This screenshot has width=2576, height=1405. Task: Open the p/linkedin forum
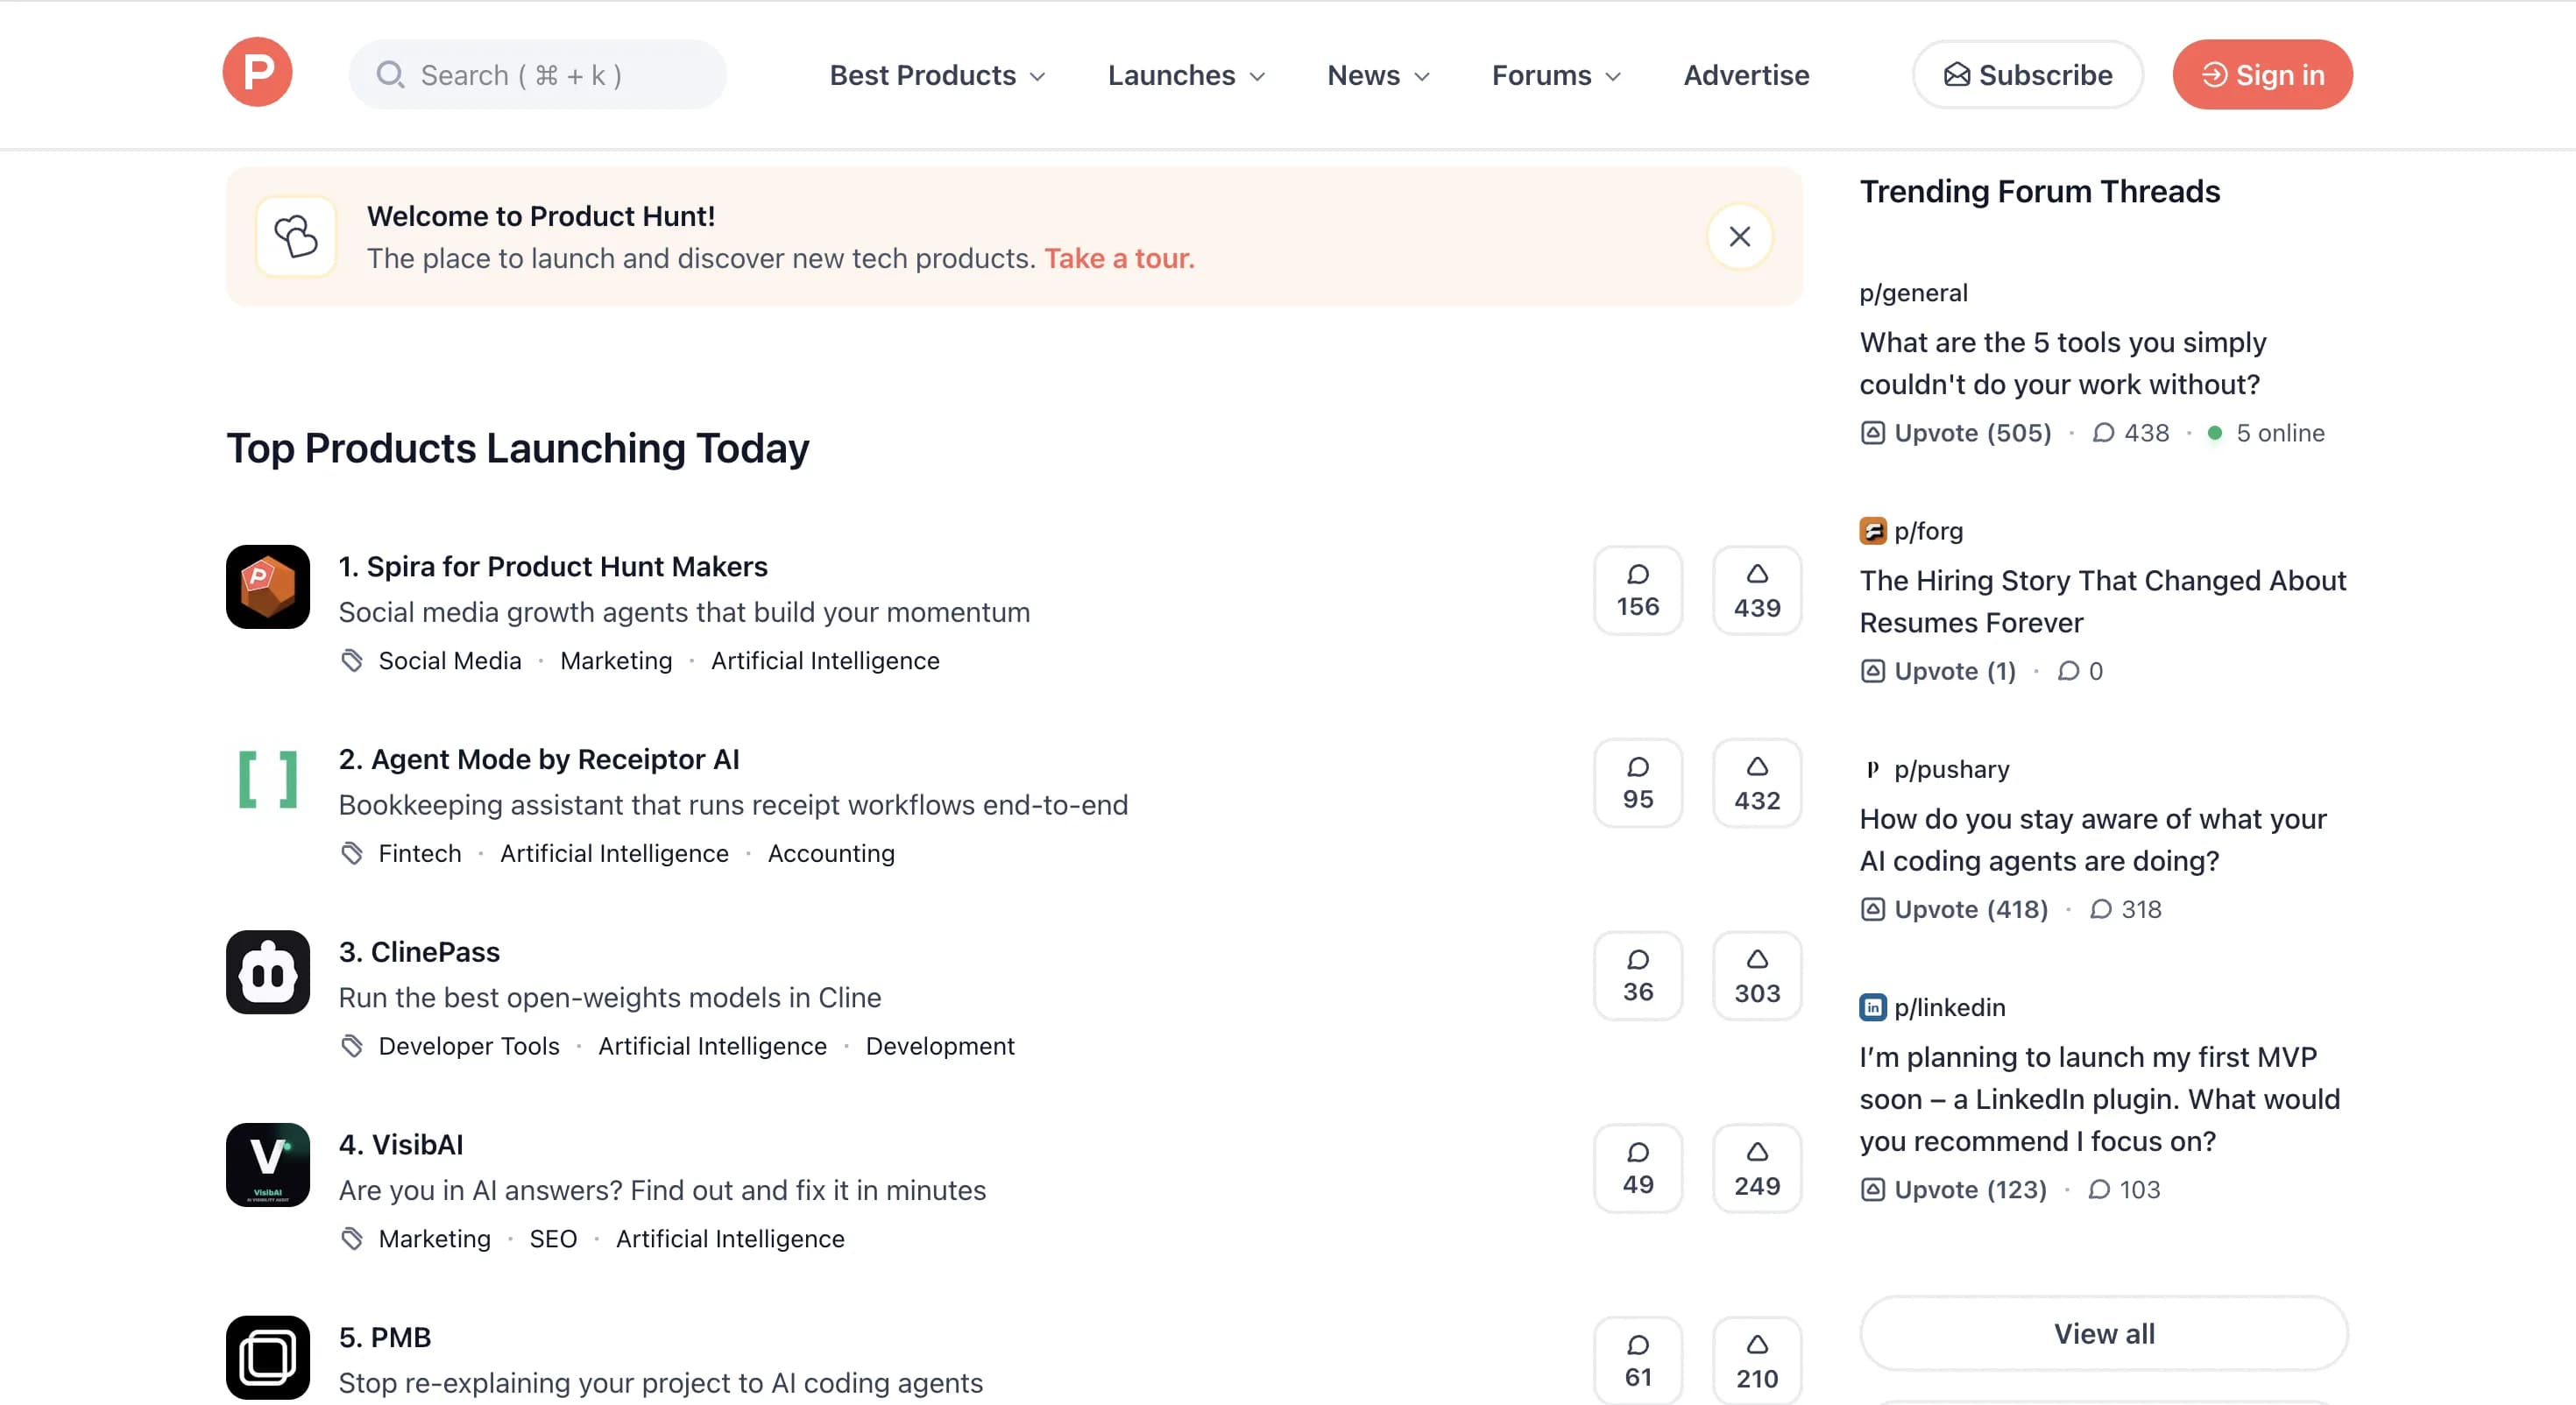click(1949, 1007)
